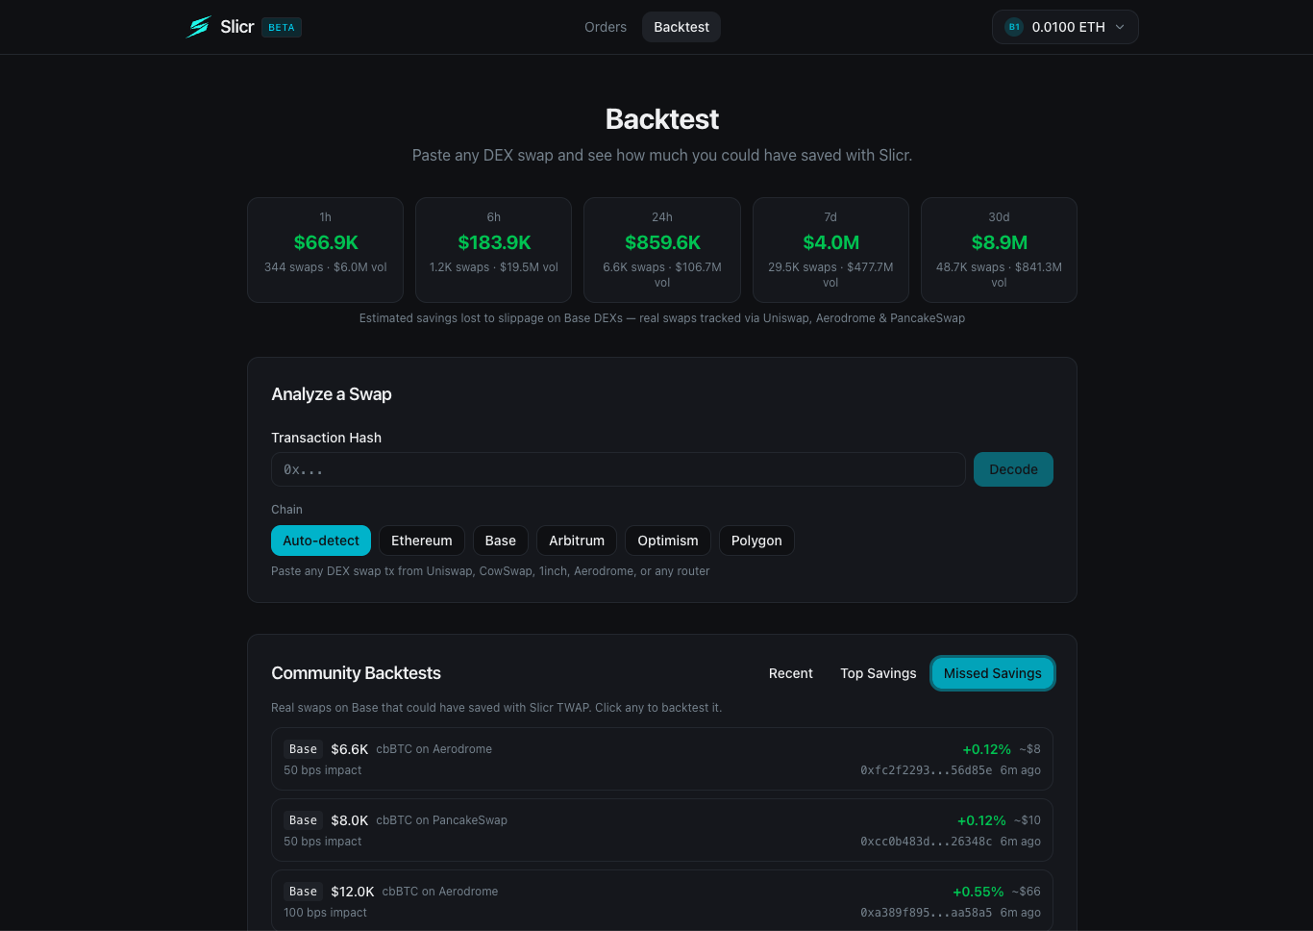Click the Community Backtests heading

[x=356, y=673]
